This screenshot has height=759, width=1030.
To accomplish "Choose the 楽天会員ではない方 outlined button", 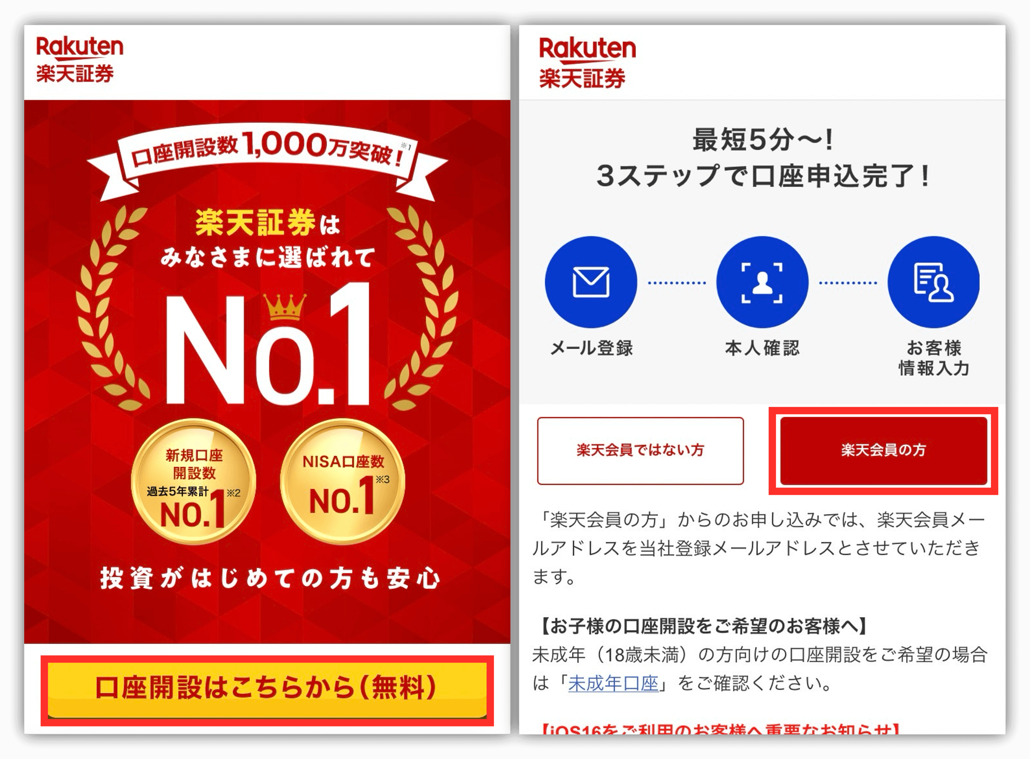I will pos(640,450).
